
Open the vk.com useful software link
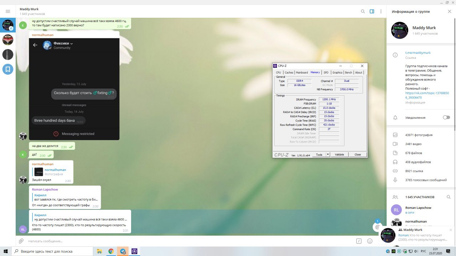click(427, 95)
